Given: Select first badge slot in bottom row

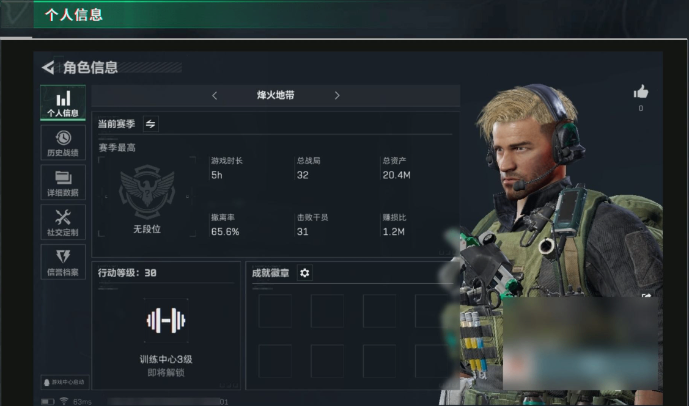Looking at the screenshot, I should click(x=275, y=361).
